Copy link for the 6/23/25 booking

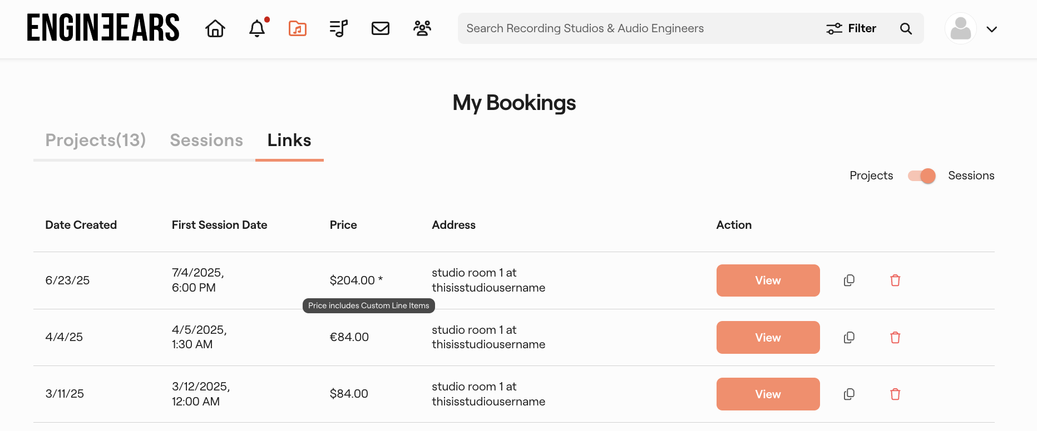click(849, 280)
